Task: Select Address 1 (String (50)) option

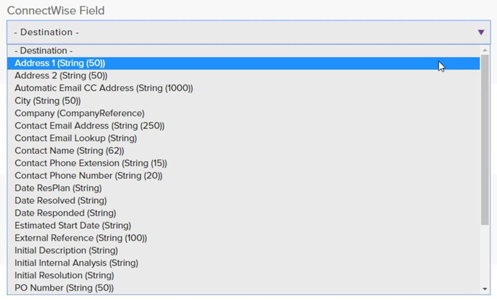Action: tap(60, 63)
